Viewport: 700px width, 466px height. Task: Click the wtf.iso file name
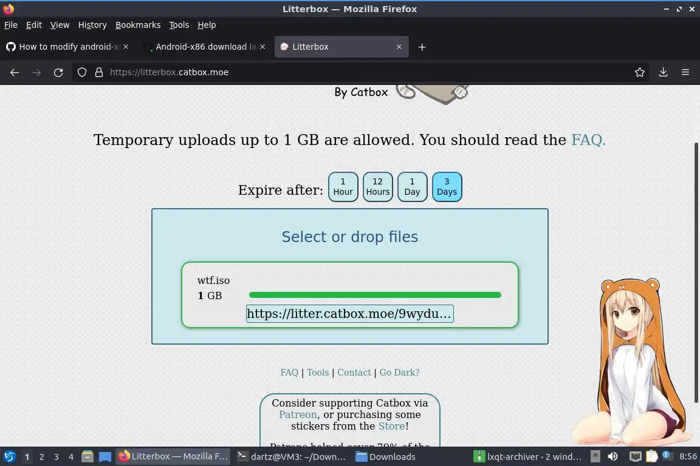[213, 280]
